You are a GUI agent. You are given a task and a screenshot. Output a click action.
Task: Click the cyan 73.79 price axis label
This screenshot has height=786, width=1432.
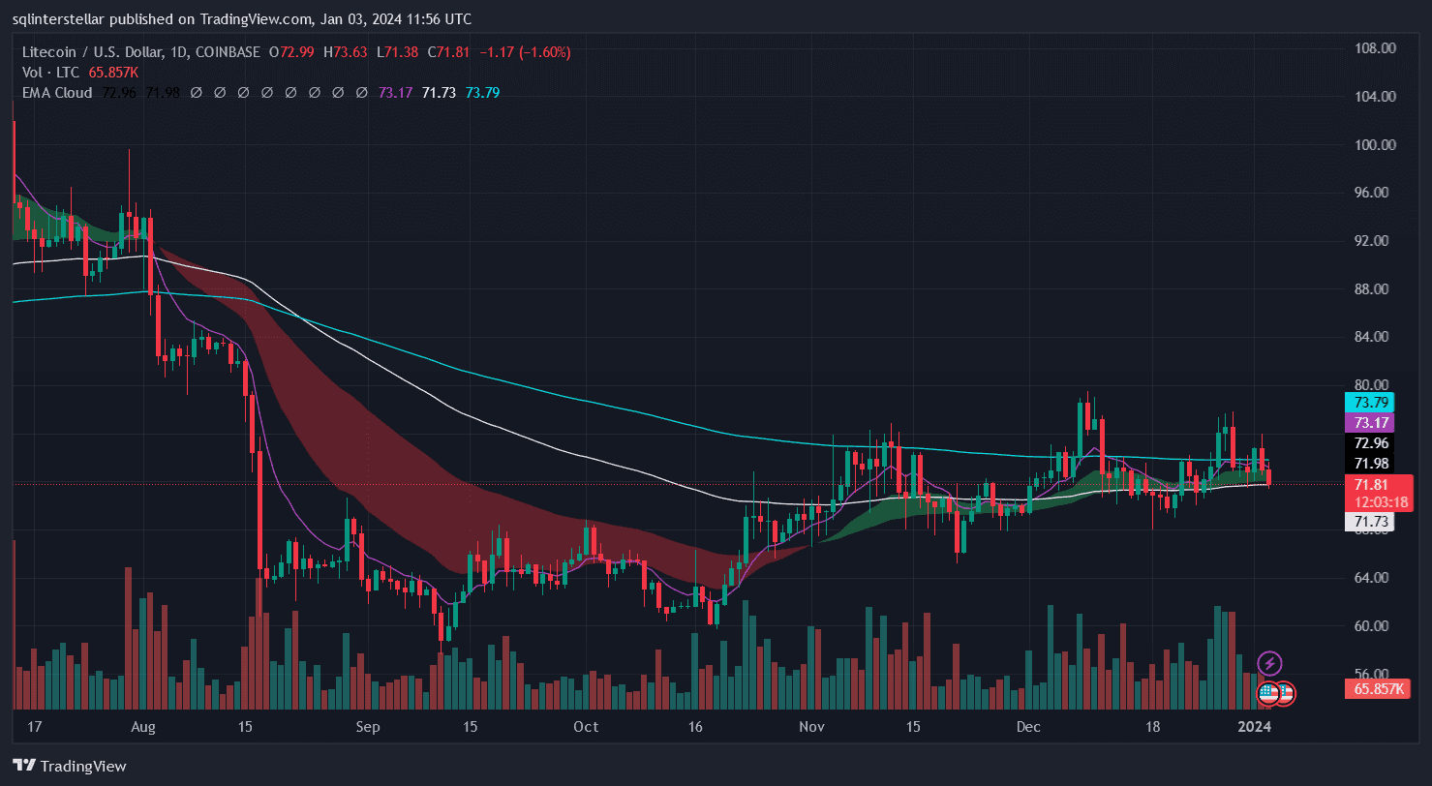[x=1372, y=403]
